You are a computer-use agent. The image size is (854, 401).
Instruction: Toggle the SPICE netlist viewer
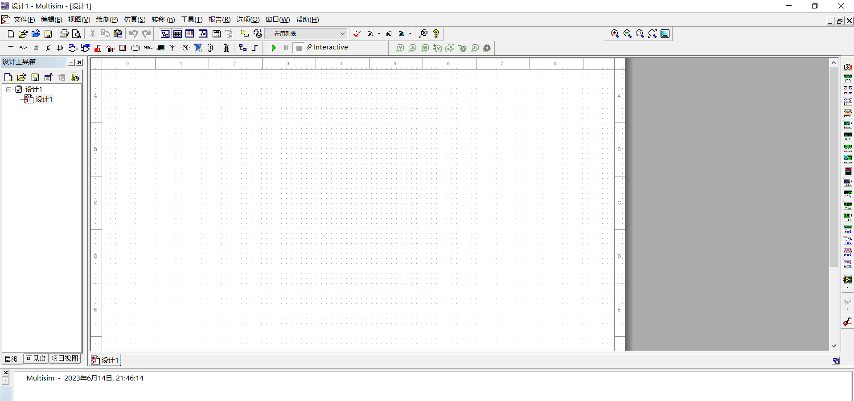coord(190,33)
